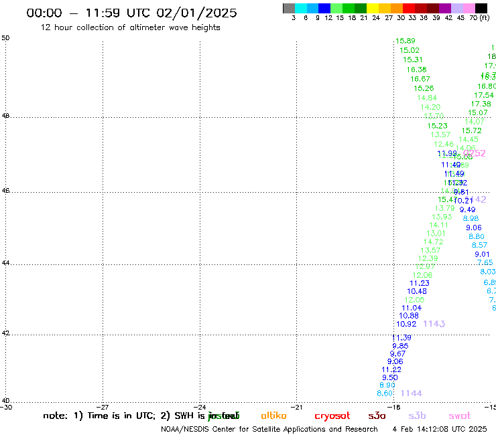Click the longitude axis label -24
Image resolution: width=496 pixels, height=435 pixels.
pyautogui.click(x=200, y=408)
